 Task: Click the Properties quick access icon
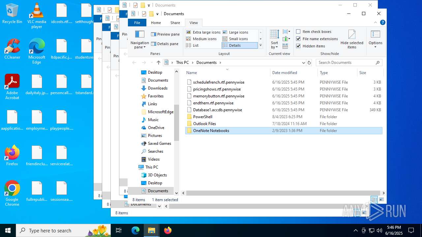(x=144, y=13)
